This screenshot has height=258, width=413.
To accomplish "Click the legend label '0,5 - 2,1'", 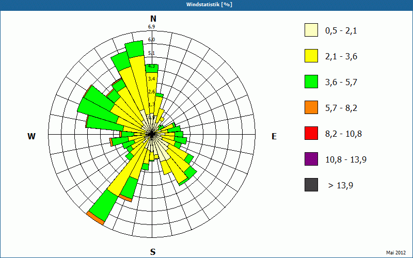I will (341, 31).
